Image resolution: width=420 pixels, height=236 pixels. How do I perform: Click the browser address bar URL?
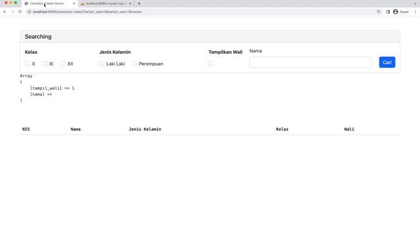pyautogui.click(x=87, y=12)
